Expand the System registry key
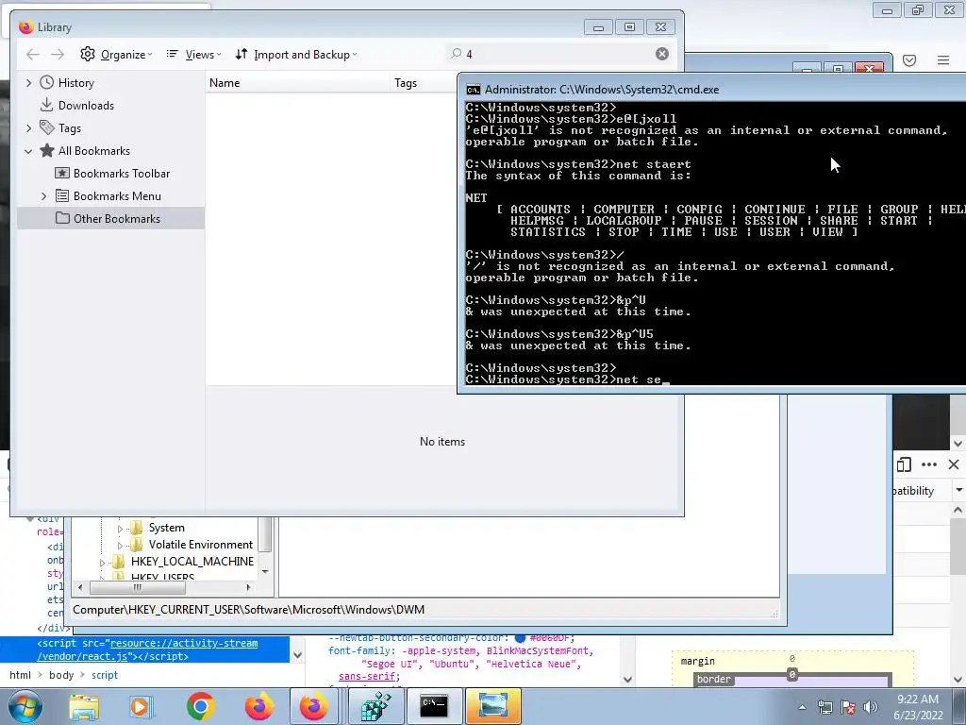The width and height of the screenshot is (966, 725). (120, 529)
